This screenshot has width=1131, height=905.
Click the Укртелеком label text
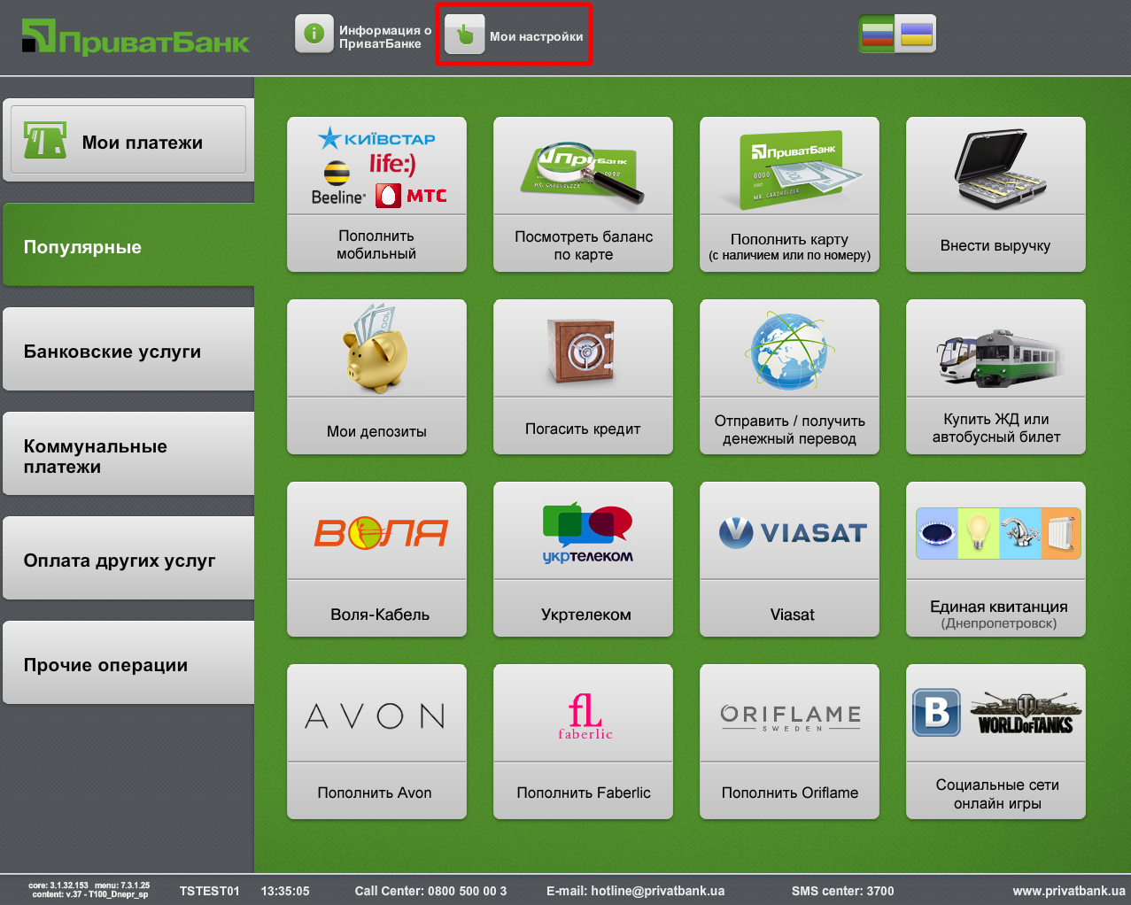(586, 615)
